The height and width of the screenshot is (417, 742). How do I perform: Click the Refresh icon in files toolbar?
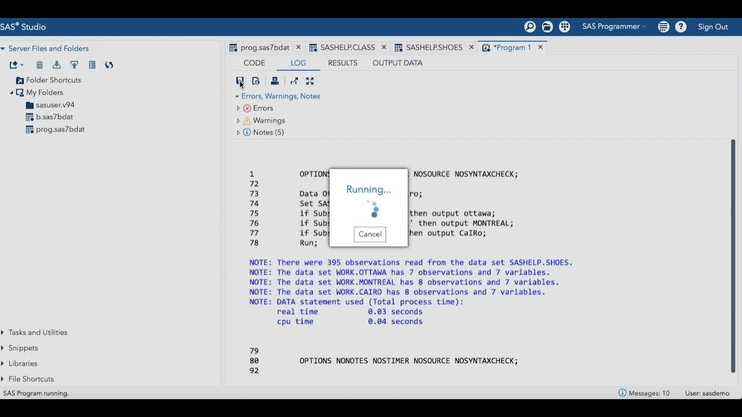coord(109,65)
